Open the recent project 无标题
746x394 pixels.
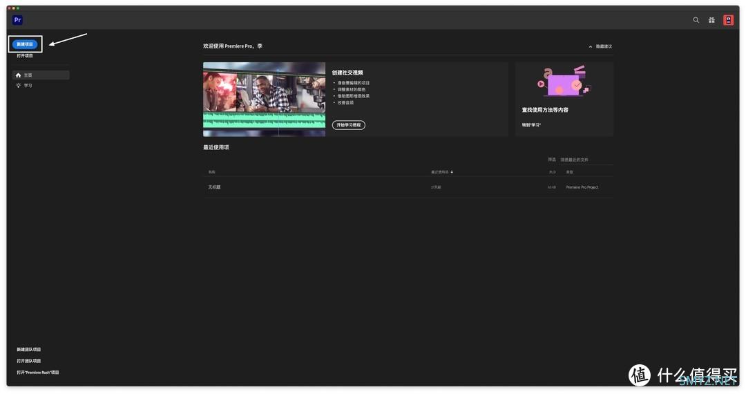(x=214, y=187)
